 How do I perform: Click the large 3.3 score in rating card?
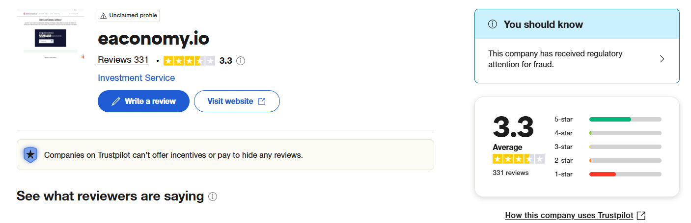pos(513,126)
